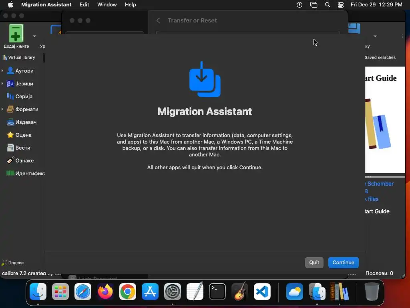Click calibre's green Add books icon

(16, 33)
